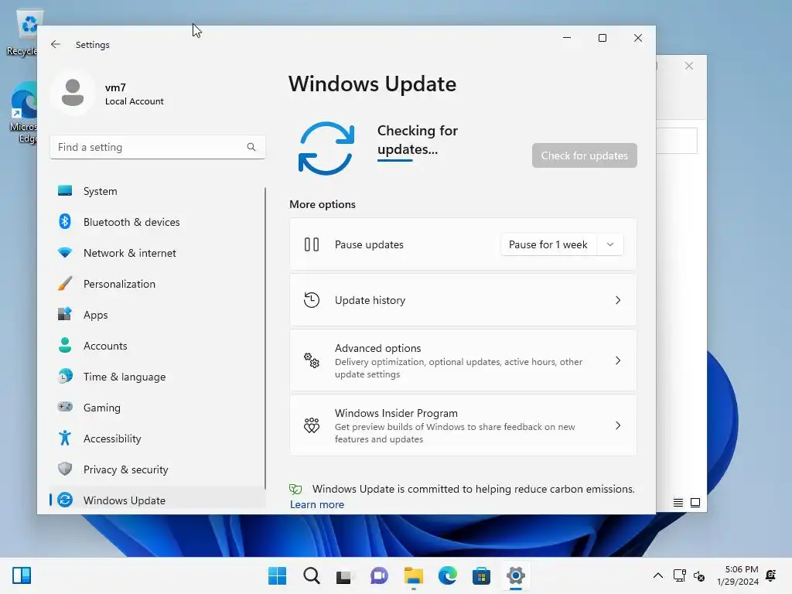This screenshot has height=594, width=792.
Task: Open Chat app on taskbar
Action: click(379, 575)
